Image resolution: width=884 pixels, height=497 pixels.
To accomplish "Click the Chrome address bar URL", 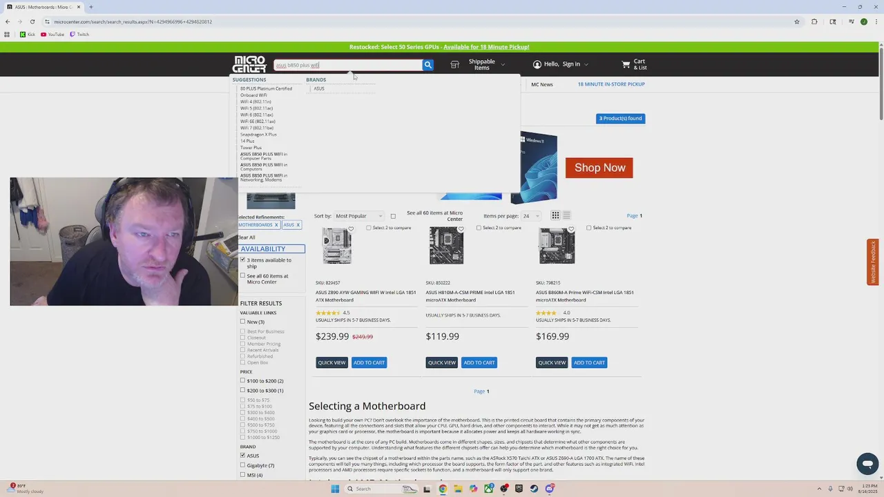I will pos(133,21).
